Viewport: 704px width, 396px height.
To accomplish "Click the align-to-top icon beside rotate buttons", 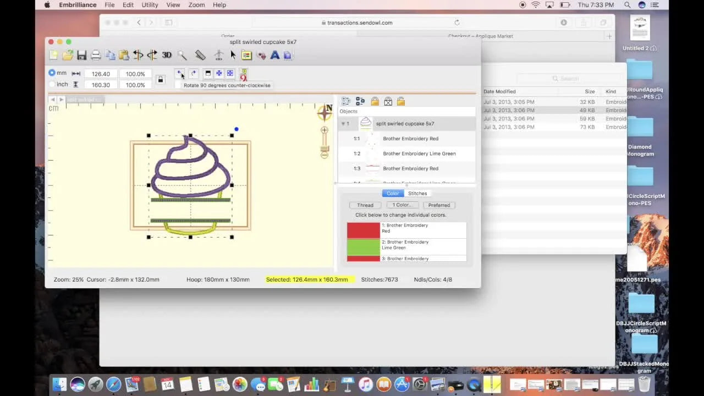I will coord(208,73).
